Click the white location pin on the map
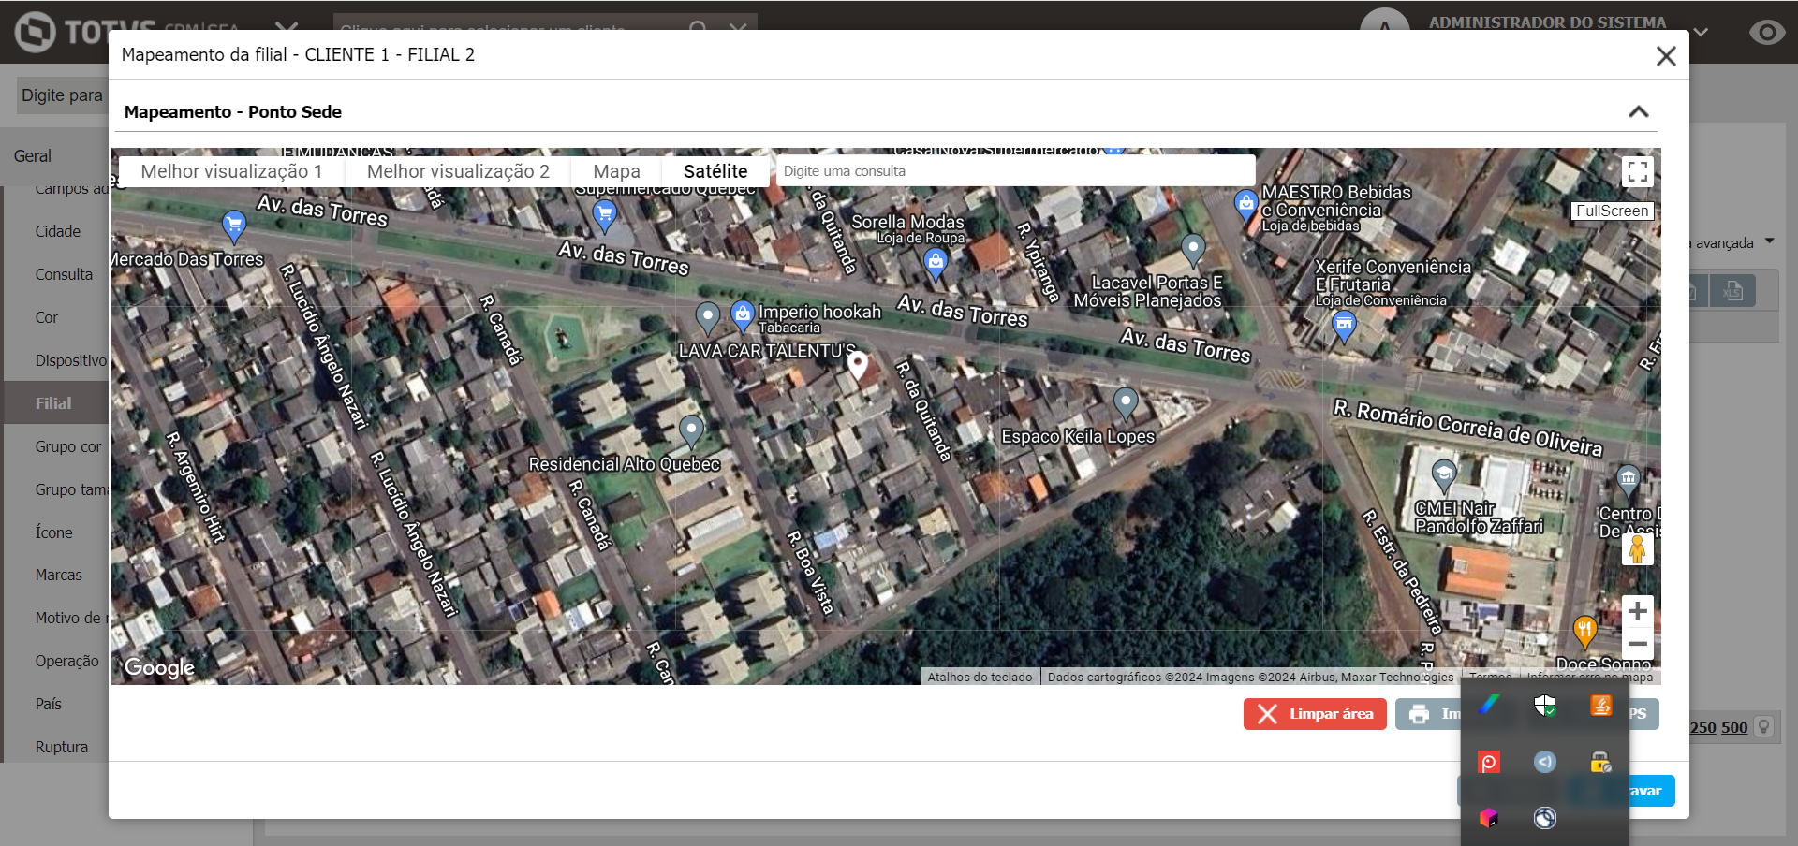 click(x=857, y=364)
